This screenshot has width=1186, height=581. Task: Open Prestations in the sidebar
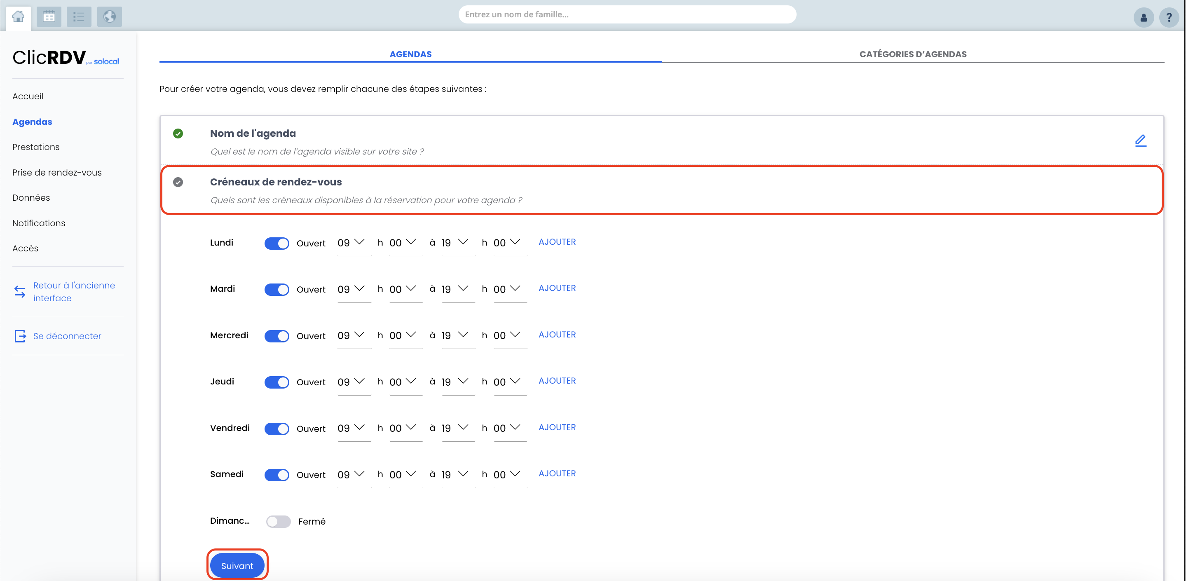(36, 148)
